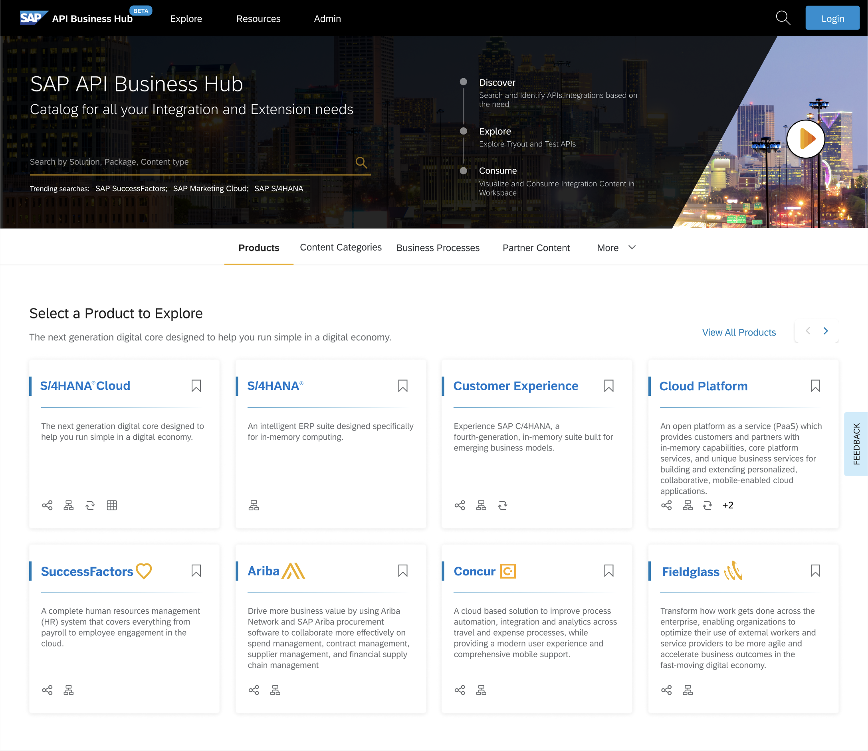Viewport: 868px width, 751px height.
Task: Play the intro video
Action: point(806,139)
